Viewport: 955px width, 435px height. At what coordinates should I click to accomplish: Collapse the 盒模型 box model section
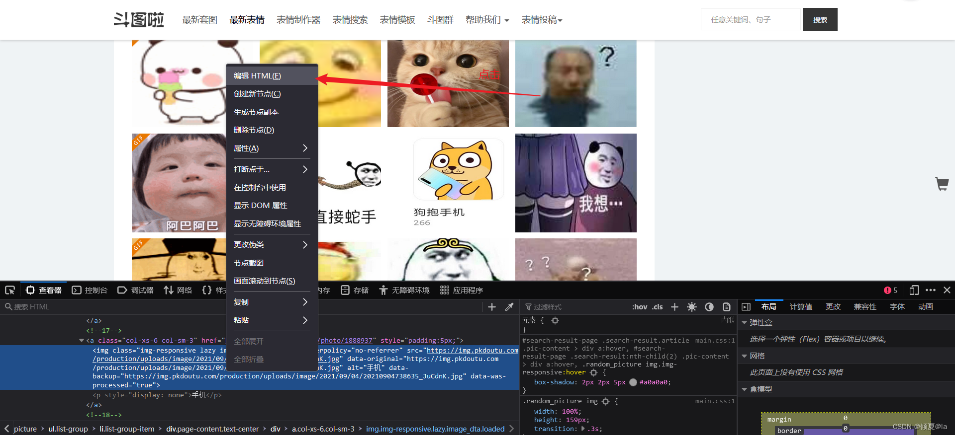tap(745, 389)
